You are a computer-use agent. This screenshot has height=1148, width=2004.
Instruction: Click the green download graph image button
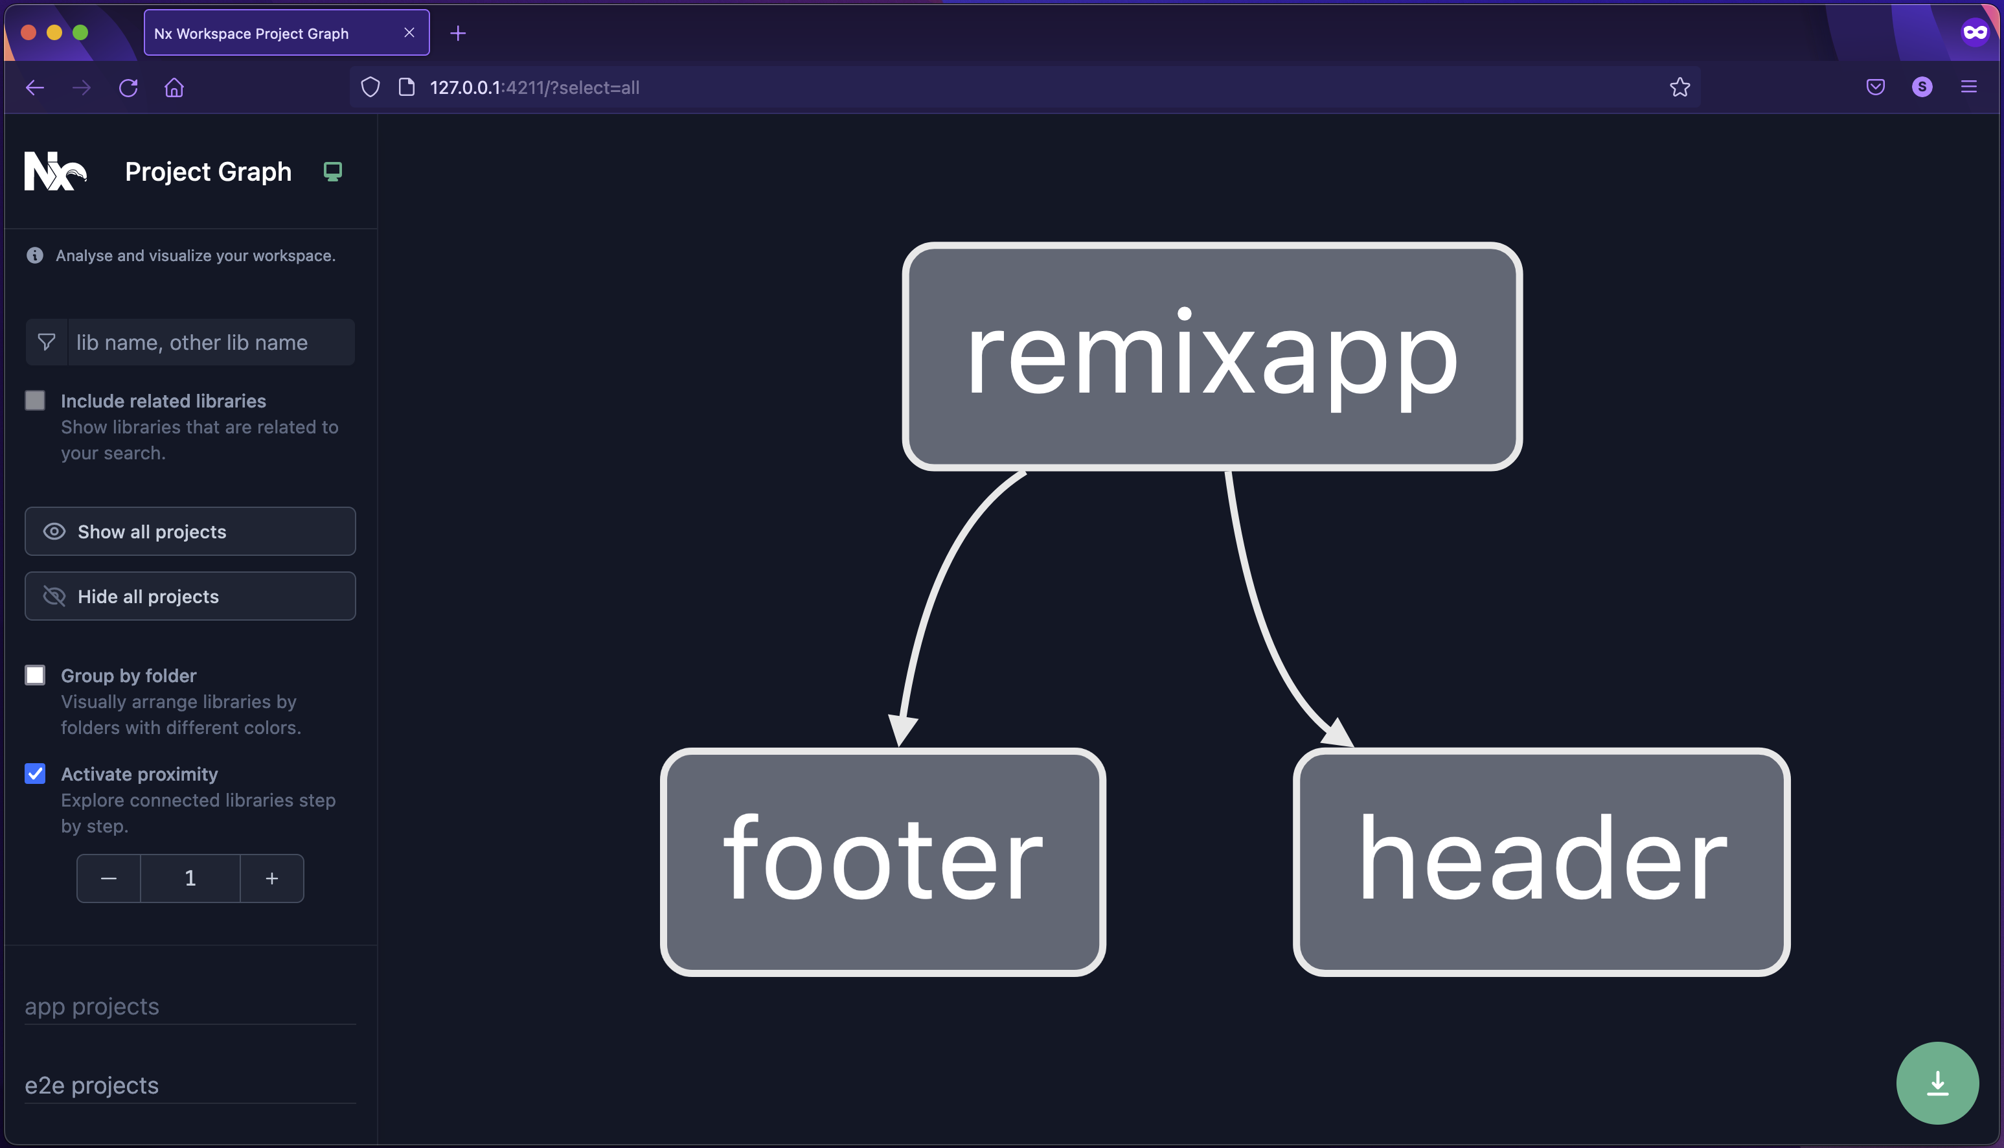tap(1936, 1083)
